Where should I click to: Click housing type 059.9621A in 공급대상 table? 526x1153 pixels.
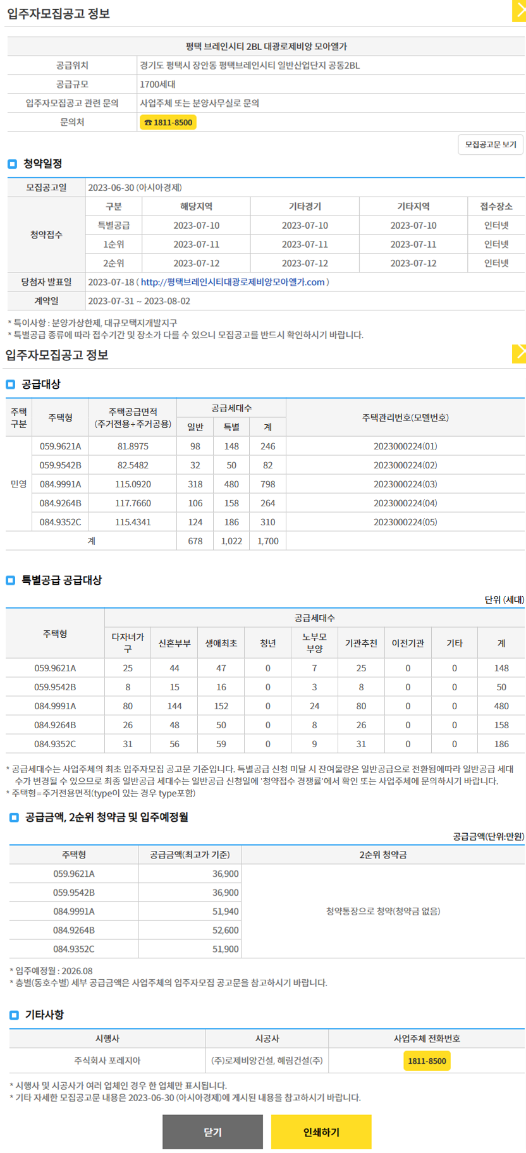[60, 446]
